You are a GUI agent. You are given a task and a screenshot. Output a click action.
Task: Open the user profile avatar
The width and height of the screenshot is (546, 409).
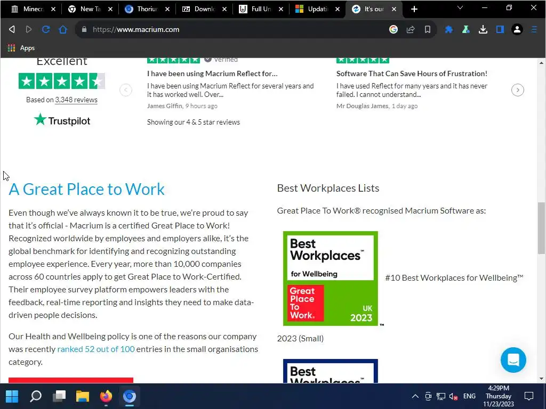517,30
